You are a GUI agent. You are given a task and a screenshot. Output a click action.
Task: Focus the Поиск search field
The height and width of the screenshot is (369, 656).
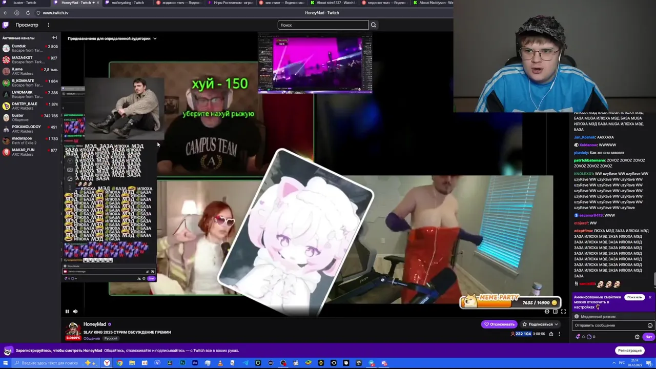coord(323,25)
